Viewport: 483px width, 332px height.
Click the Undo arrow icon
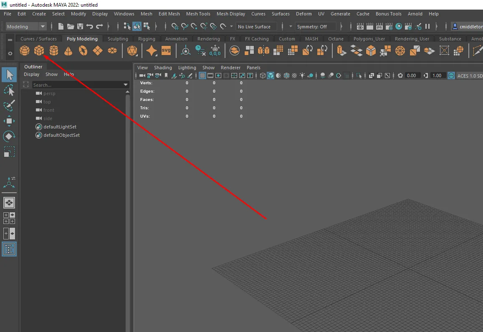(x=90, y=26)
